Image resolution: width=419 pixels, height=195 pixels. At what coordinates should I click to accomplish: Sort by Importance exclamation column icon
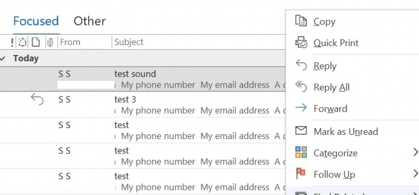[12, 42]
